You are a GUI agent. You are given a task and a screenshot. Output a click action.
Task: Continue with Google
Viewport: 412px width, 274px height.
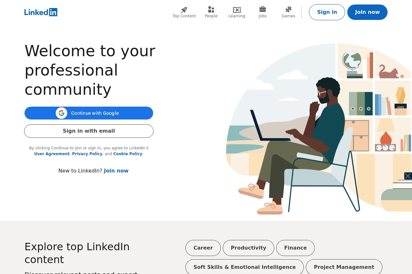[x=95, y=113]
